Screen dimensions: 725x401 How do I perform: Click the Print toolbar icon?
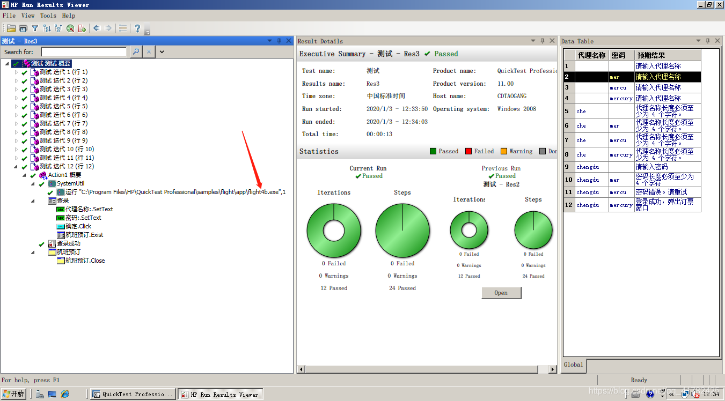pos(23,28)
